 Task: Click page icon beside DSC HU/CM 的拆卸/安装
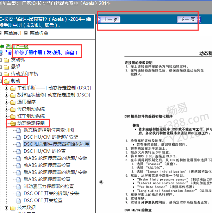[x=18, y=138]
